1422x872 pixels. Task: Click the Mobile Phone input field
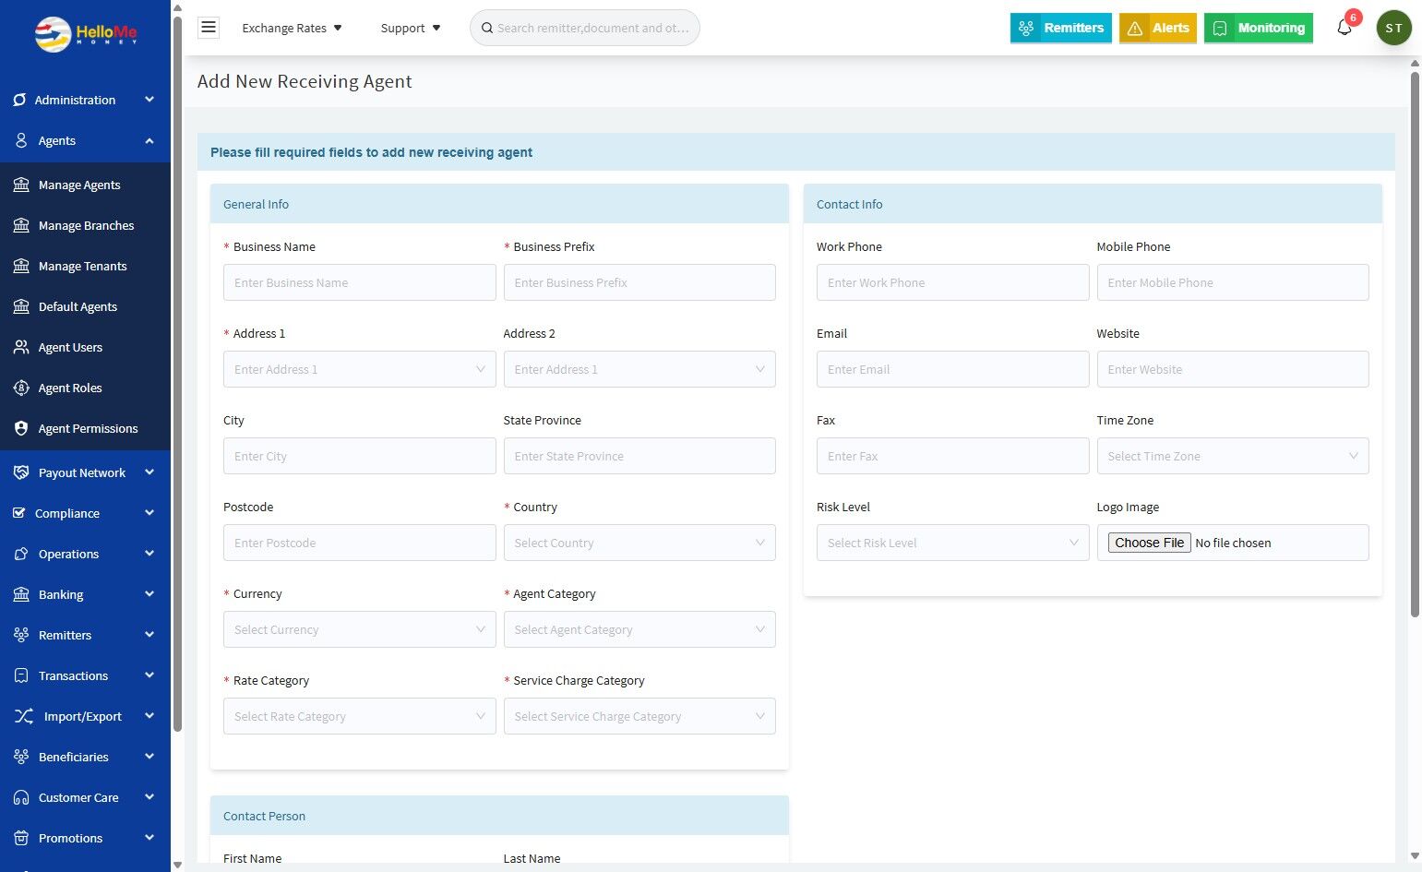(x=1233, y=282)
